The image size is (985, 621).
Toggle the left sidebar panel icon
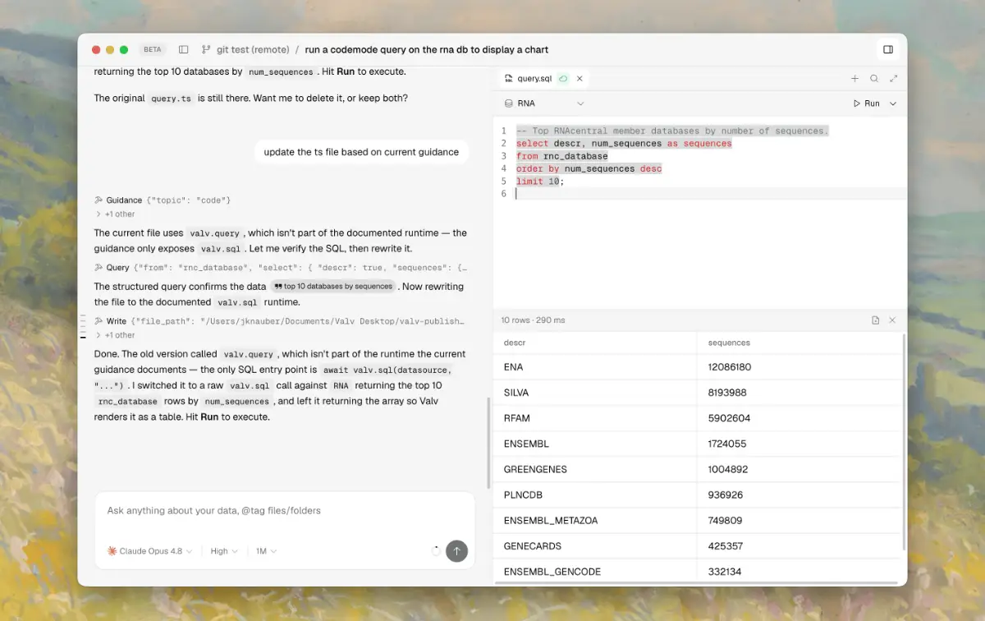[x=183, y=49]
